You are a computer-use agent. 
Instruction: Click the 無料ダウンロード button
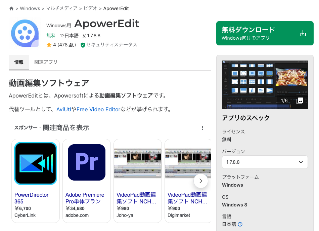(x=265, y=33)
